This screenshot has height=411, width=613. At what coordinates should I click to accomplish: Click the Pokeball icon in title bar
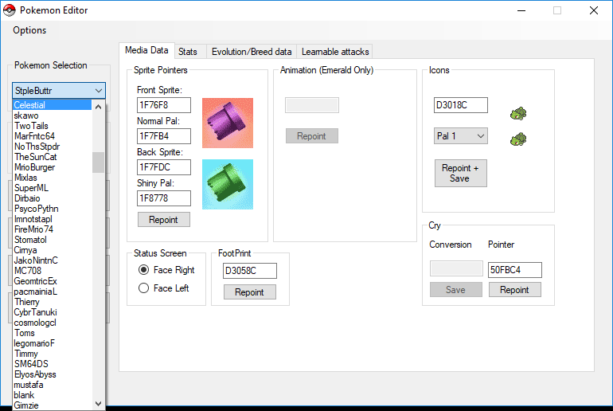tap(9, 10)
